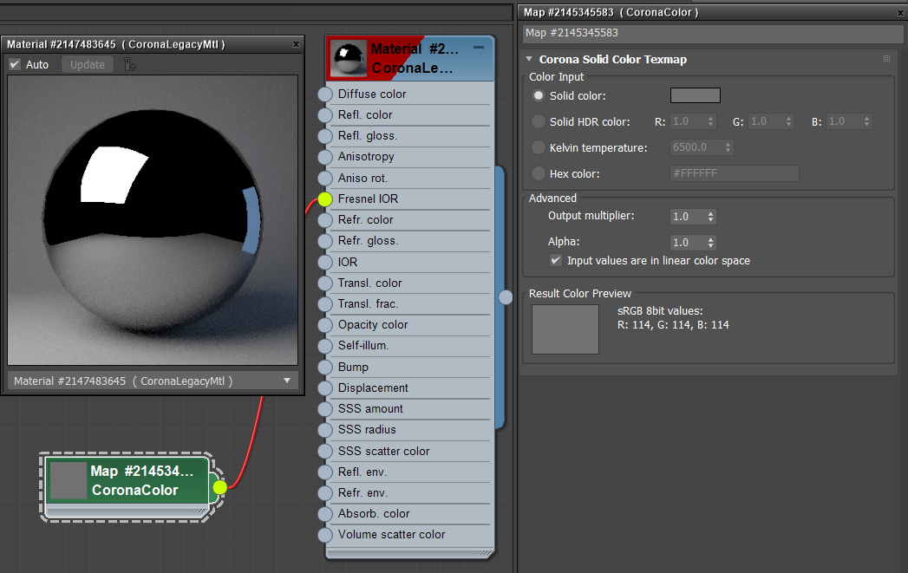Click the HDR R value spinner arrows
908x573 pixels.
[710, 121]
